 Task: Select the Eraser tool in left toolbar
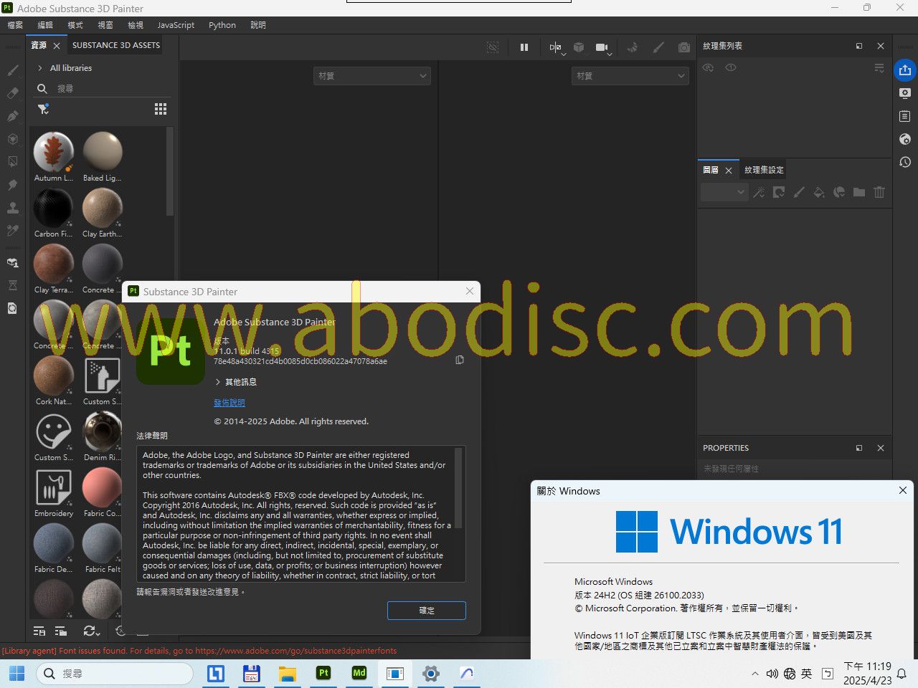pos(12,93)
